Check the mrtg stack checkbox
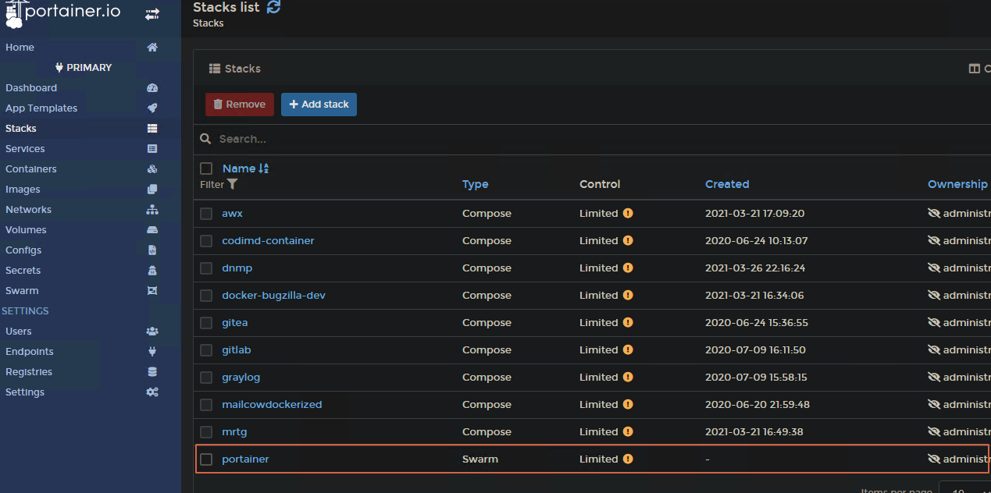The image size is (991, 493). point(206,432)
